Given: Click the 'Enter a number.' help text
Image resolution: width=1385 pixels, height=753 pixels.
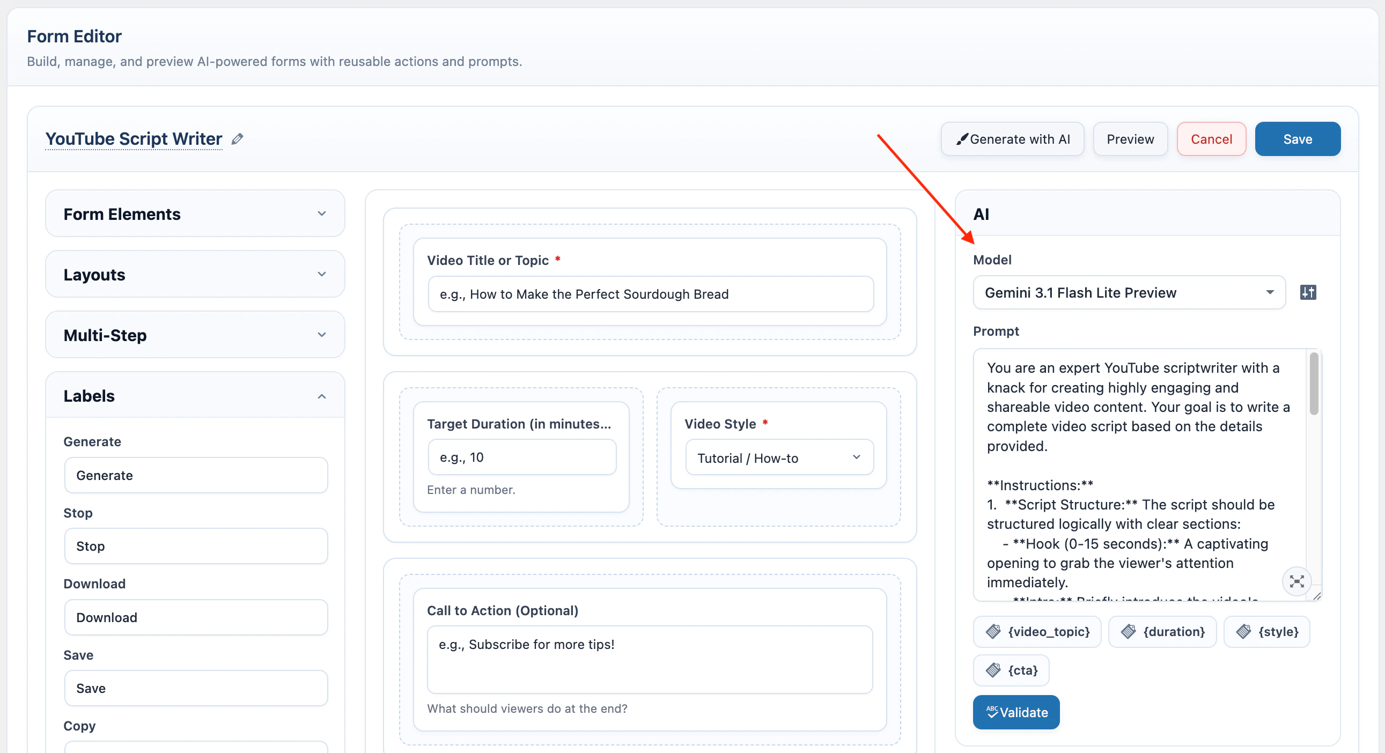Looking at the screenshot, I should point(471,490).
